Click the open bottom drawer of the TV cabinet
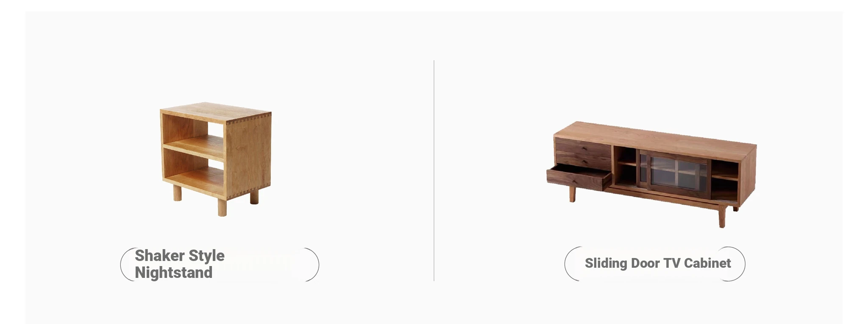This screenshot has width=868, height=324. (x=579, y=177)
